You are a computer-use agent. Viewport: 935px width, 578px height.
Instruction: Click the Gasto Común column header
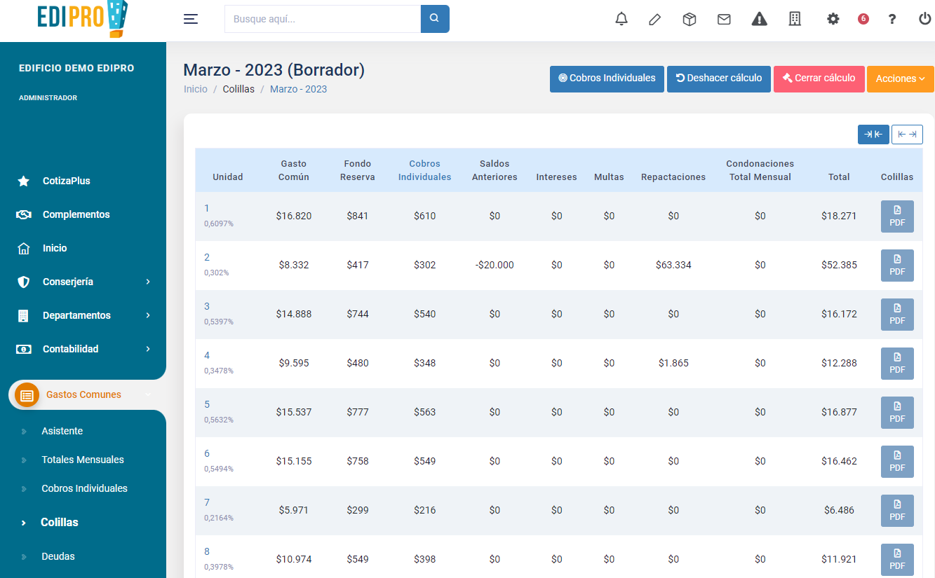tap(294, 170)
